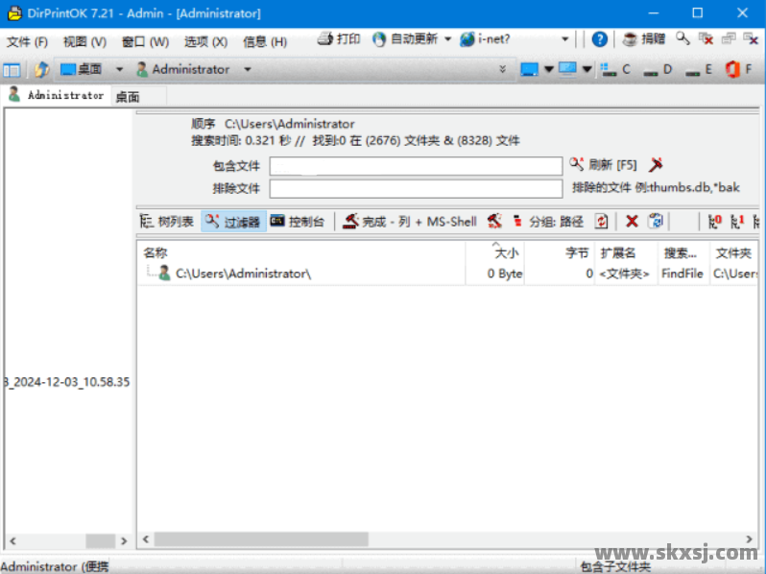Open the dropdown arrow beside Administrator folder
Screen dimensions: 766x574
coord(247,69)
